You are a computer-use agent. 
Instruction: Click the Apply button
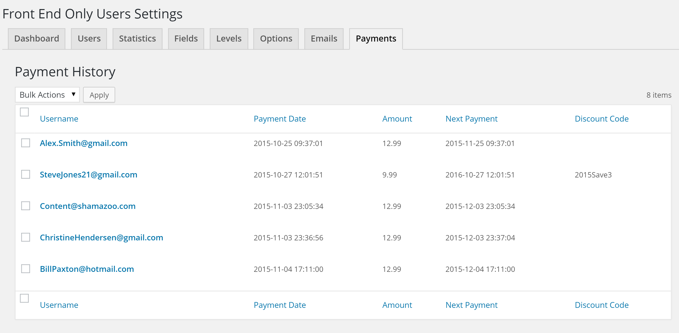pos(99,95)
